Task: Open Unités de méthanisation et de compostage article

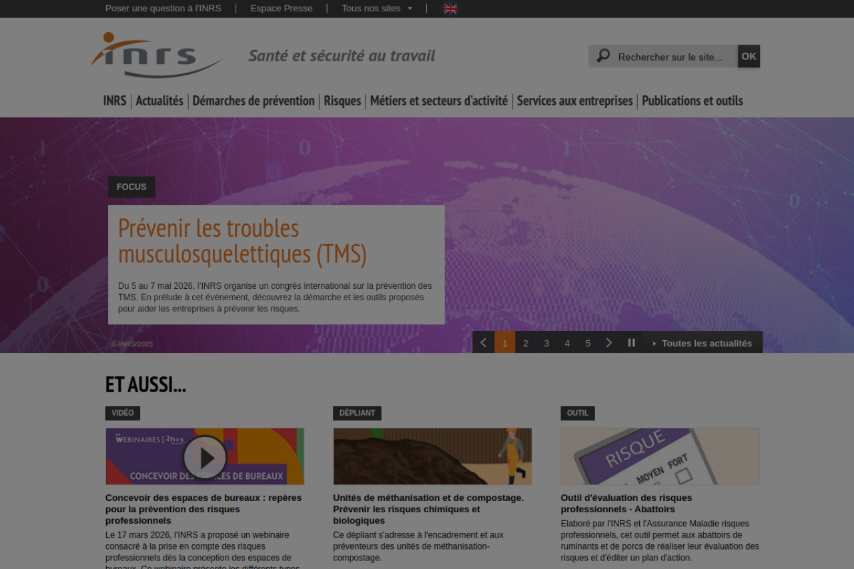Action: [x=428, y=509]
